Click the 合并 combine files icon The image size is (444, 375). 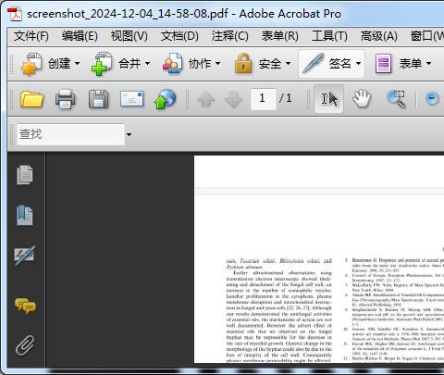(102, 64)
